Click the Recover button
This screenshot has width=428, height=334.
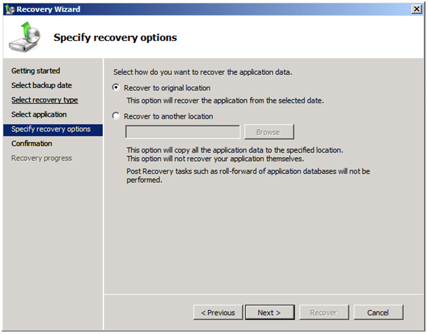click(324, 313)
